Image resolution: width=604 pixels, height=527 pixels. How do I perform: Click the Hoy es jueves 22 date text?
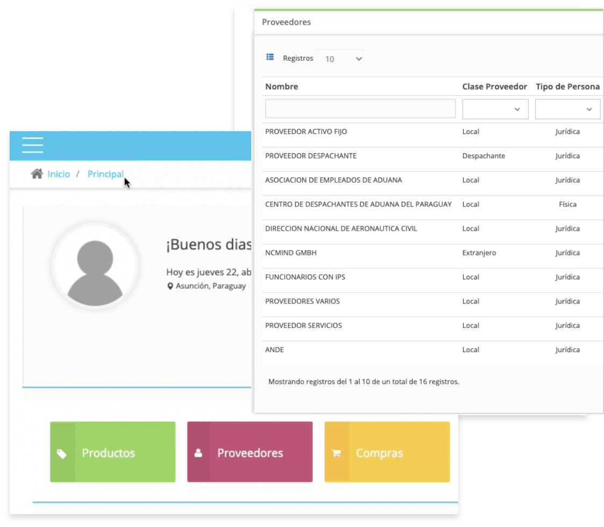[209, 272]
